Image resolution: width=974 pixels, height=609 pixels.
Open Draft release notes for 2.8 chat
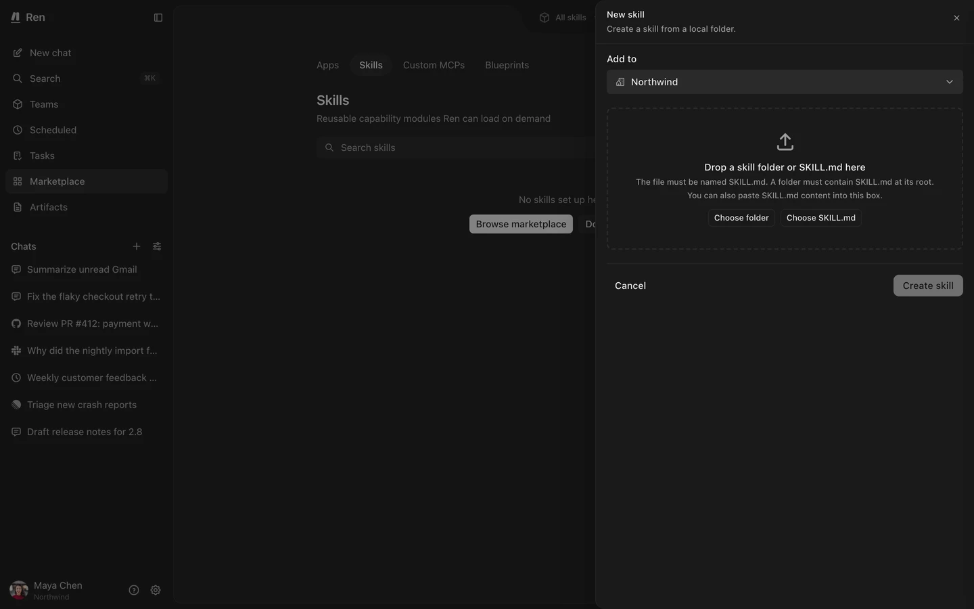87,432
